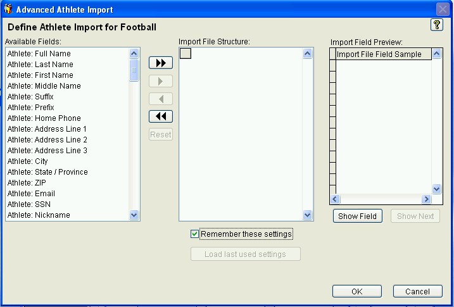Image resolution: width=454 pixels, height=307 pixels.
Task: Select Athlete: Full Name field
Action: click(x=67, y=54)
